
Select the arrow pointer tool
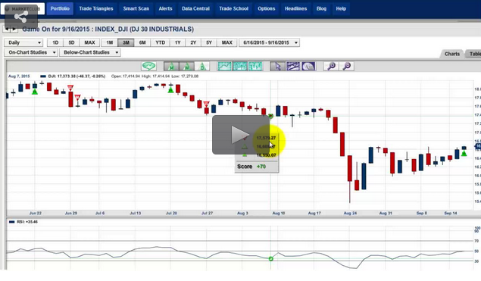click(x=278, y=66)
